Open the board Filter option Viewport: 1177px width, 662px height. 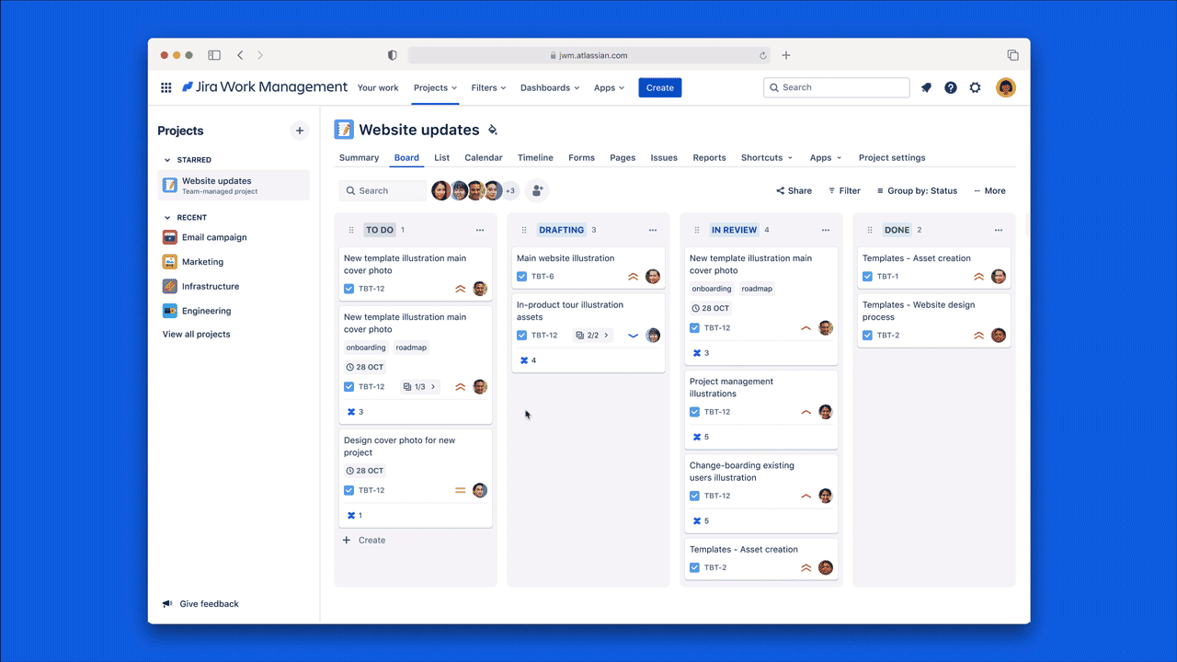tap(844, 191)
